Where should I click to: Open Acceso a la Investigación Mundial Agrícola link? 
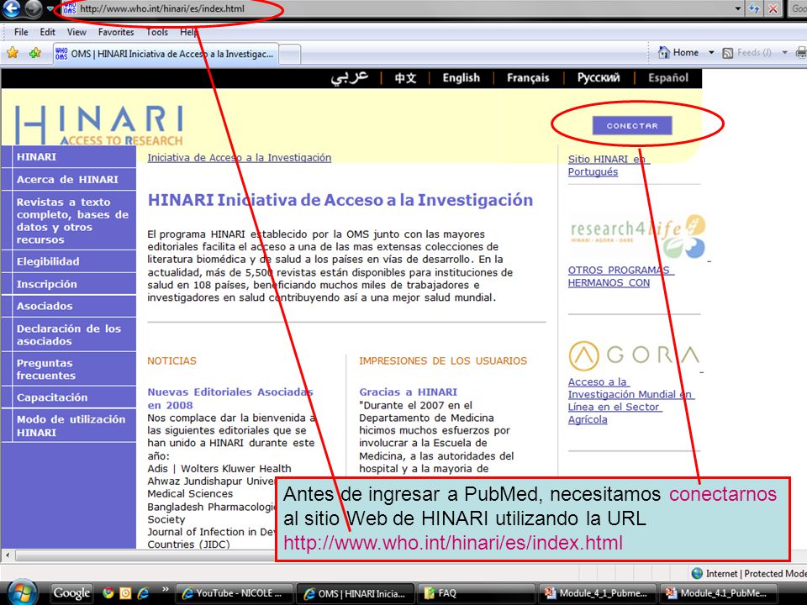pyautogui.click(x=631, y=401)
